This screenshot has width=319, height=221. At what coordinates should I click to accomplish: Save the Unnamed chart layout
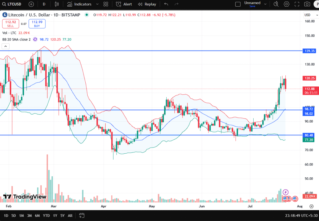[252, 6]
